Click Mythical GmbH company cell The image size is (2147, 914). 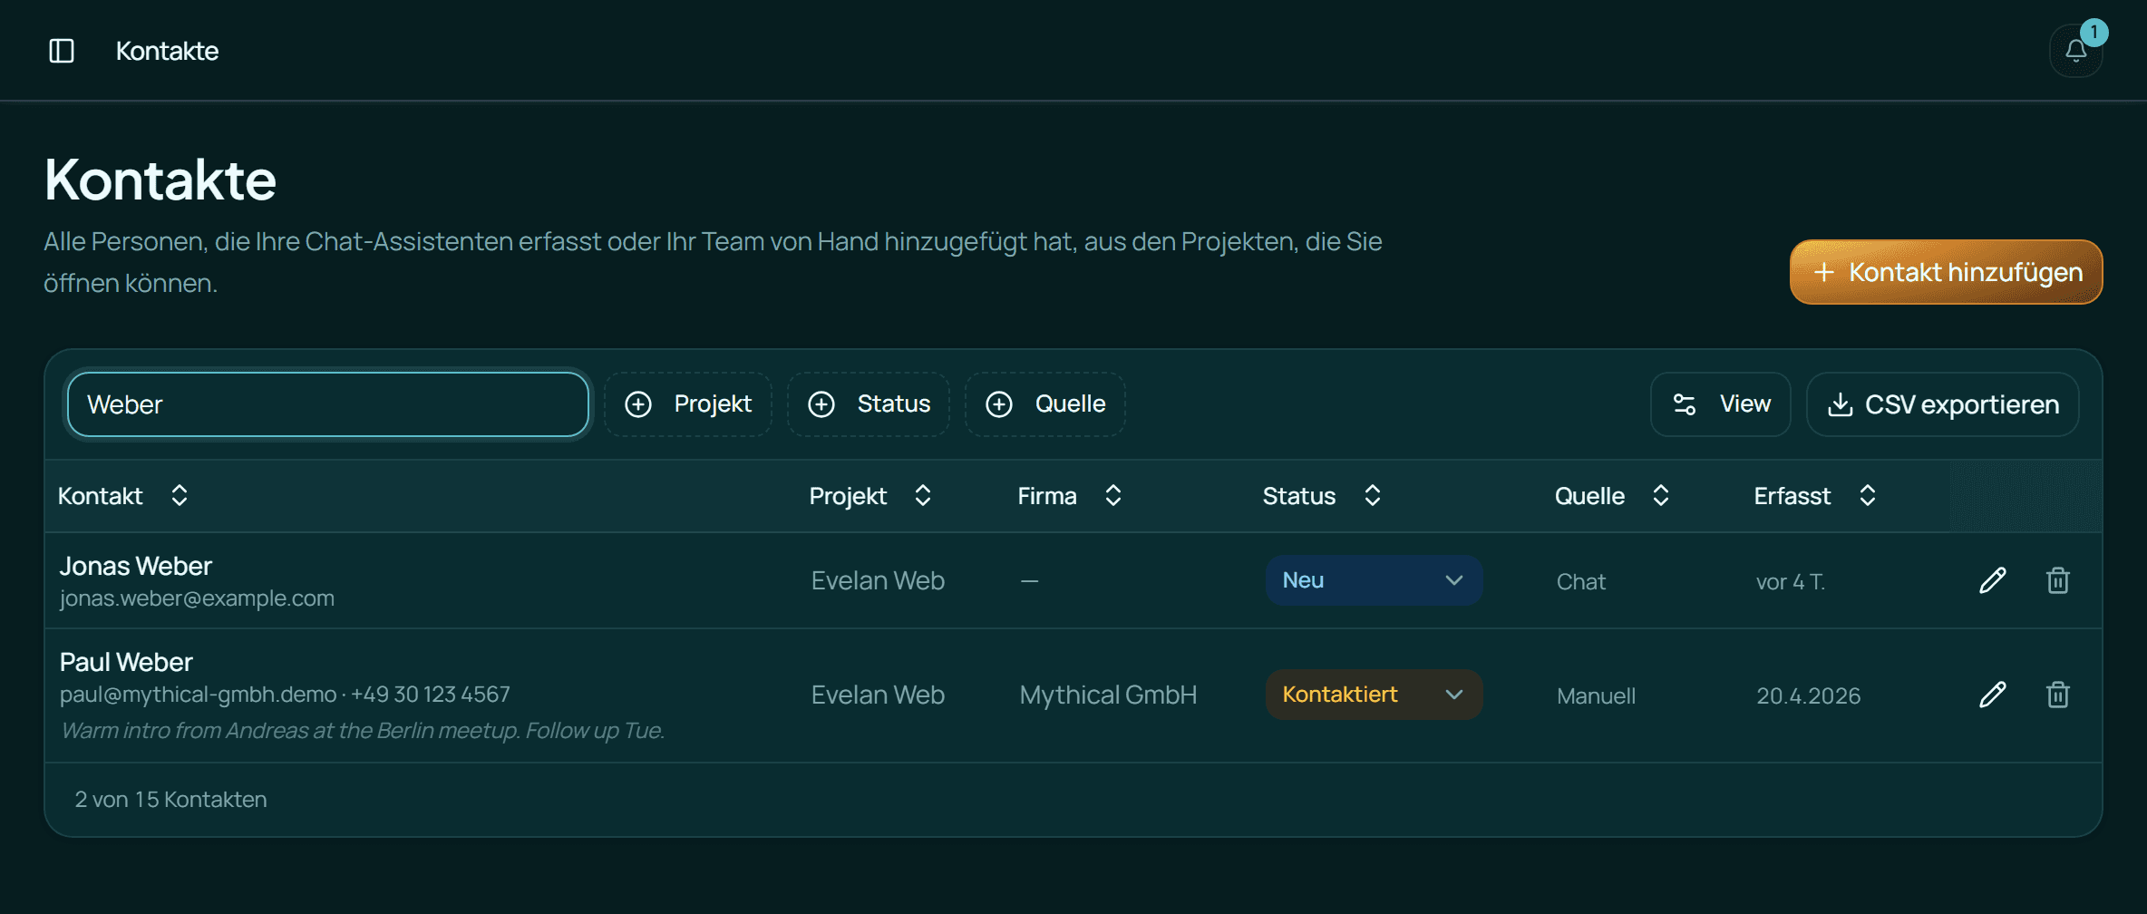coord(1108,695)
